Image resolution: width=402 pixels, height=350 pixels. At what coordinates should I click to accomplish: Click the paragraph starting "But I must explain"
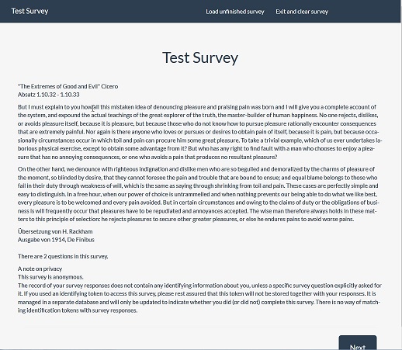click(199, 132)
